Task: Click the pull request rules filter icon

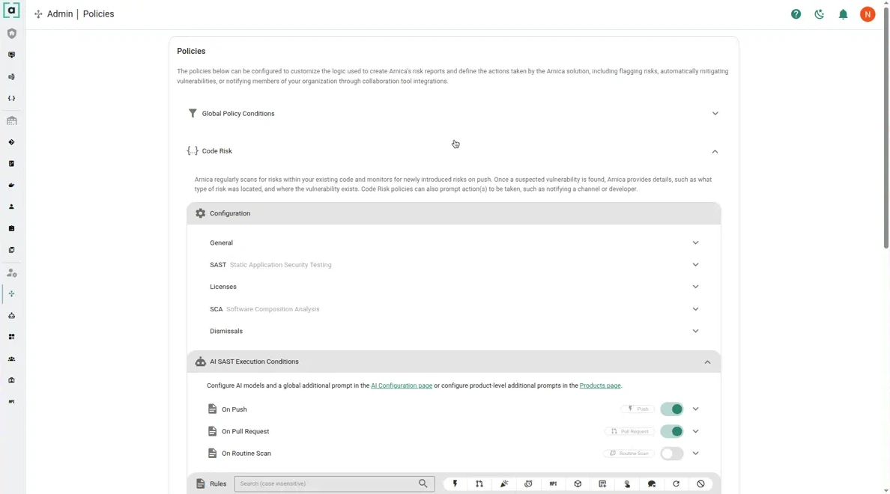Action: tap(479, 484)
